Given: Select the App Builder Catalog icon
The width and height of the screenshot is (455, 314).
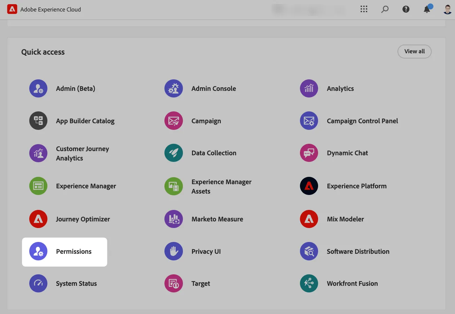Looking at the screenshot, I should (38, 121).
